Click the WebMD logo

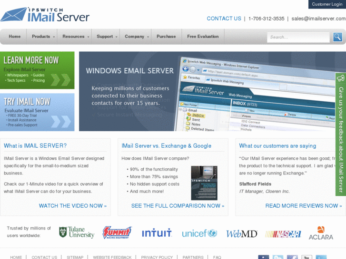(242, 234)
